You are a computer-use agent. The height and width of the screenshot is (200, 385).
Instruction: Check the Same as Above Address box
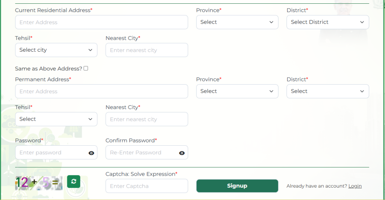pyautogui.click(x=86, y=68)
